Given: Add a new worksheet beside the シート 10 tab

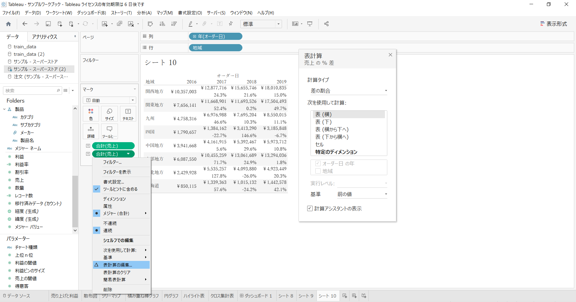Looking at the screenshot, I should (x=345, y=296).
